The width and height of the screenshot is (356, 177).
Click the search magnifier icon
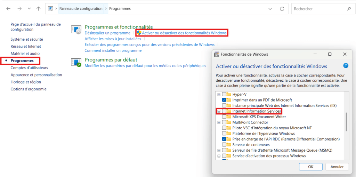[349, 9]
